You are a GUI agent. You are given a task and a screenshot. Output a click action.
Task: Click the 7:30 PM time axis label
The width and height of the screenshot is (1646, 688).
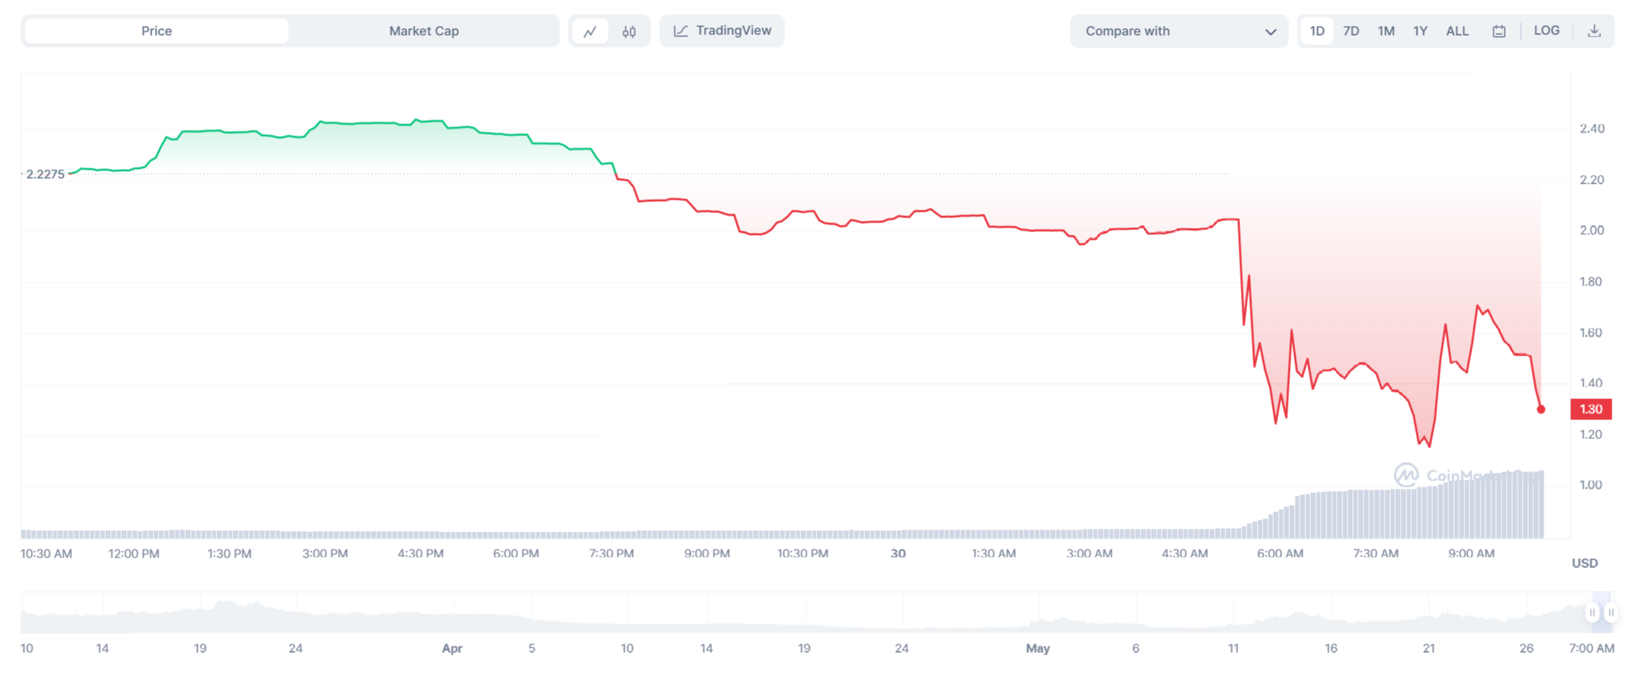pyautogui.click(x=611, y=553)
